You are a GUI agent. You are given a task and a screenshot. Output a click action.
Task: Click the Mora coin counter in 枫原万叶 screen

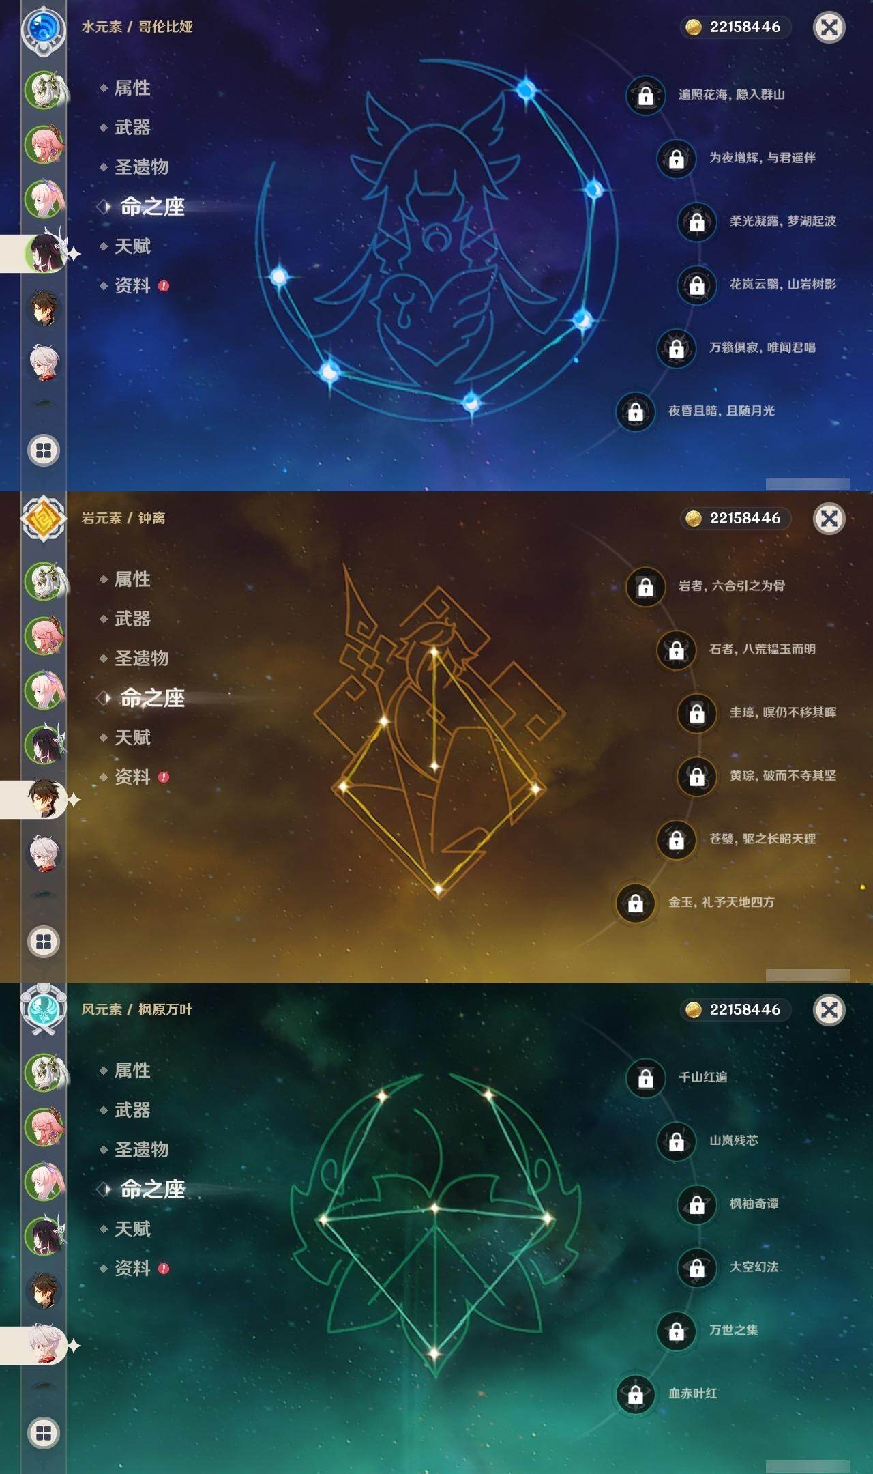pyautogui.click(x=736, y=1009)
